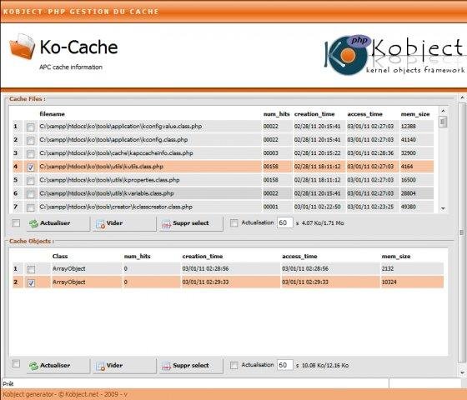Click the Cache Files refresh interval field

[284, 222]
